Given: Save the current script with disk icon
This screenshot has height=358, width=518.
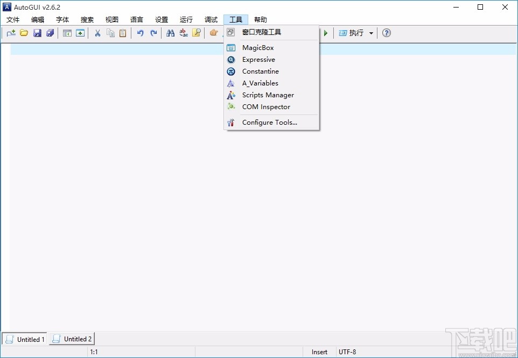Looking at the screenshot, I should [x=37, y=33].
